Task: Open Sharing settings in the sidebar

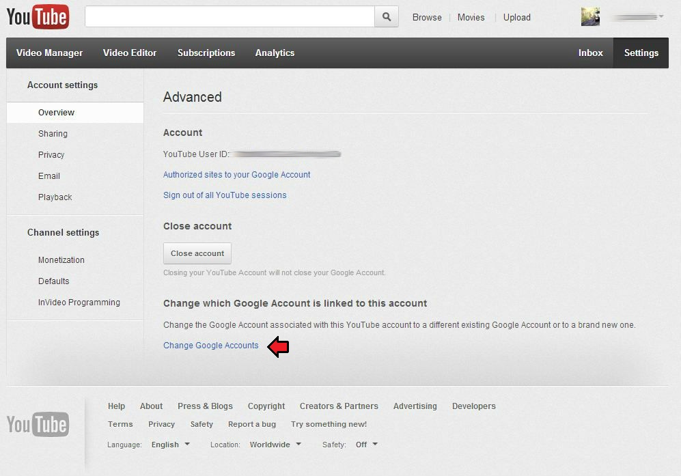Action: (x=53, y=134)
